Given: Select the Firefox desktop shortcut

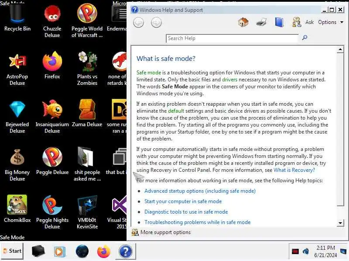Looking at the screenshot, I should (x=52, y=66).
